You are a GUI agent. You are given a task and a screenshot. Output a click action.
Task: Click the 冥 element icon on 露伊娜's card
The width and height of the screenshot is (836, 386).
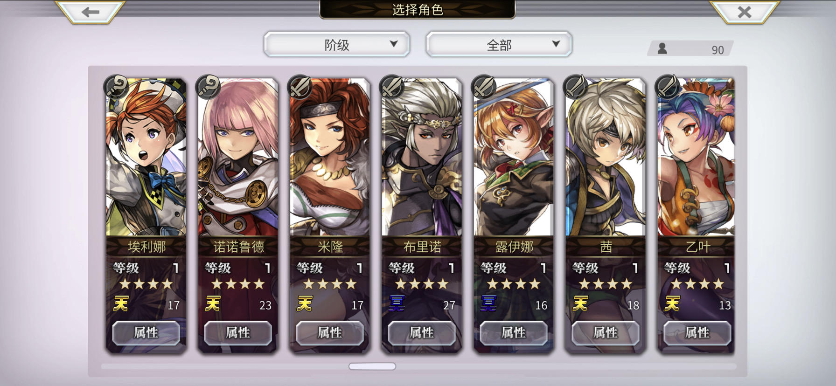point(488,304)
